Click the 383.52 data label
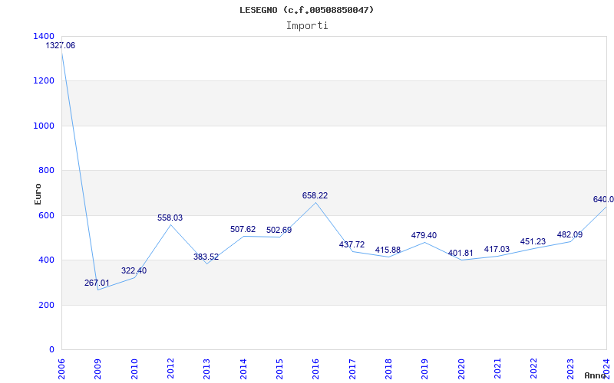The width and height of the screenshot is (614, 383). coord(206,257)
